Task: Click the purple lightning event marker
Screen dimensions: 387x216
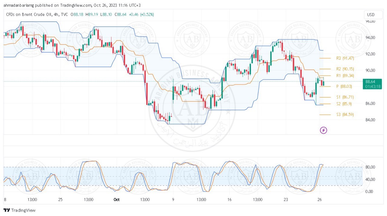Action: point(324,130)
